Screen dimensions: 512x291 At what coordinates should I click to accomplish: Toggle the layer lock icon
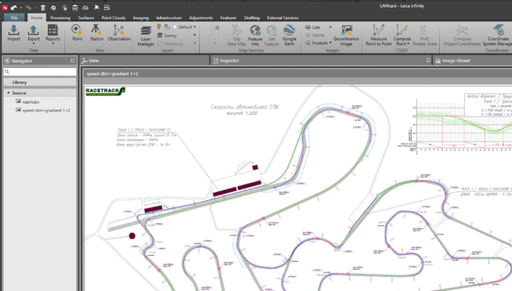point(167,26)
